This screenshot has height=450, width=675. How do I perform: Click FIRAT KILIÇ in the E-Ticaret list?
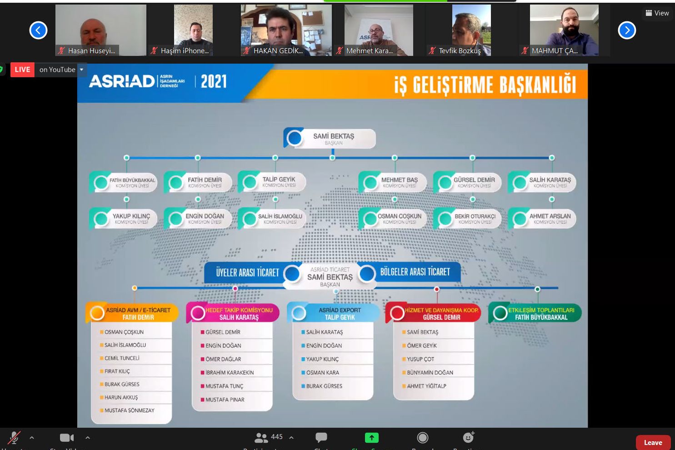117,371
